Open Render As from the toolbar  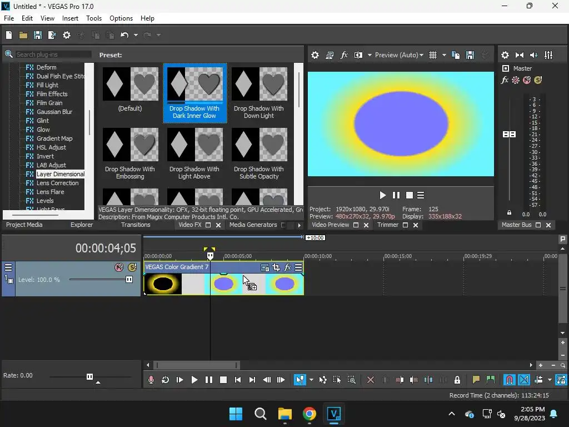click(x=52, y=35)
